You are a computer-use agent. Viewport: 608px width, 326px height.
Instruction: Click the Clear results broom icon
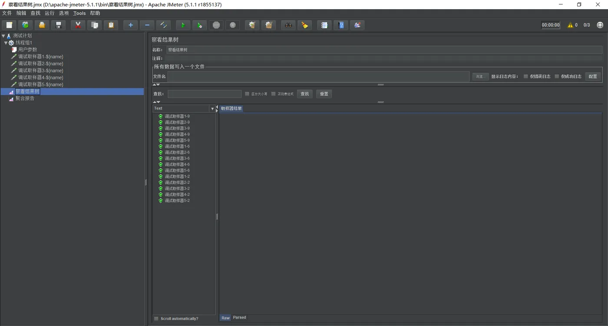pos(252,25)
